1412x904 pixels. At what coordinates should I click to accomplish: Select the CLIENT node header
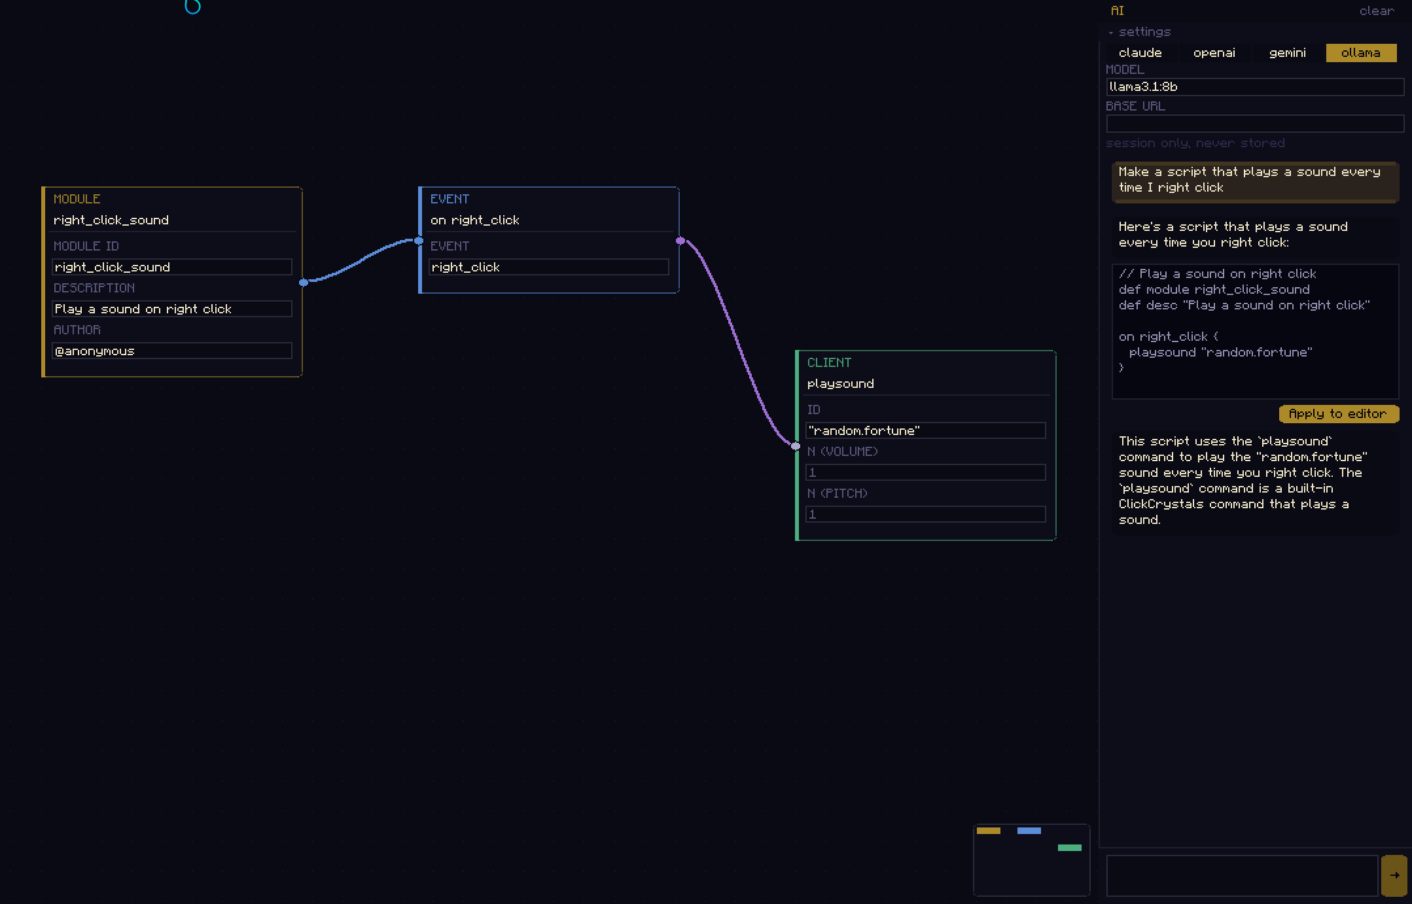click(829, 362)
